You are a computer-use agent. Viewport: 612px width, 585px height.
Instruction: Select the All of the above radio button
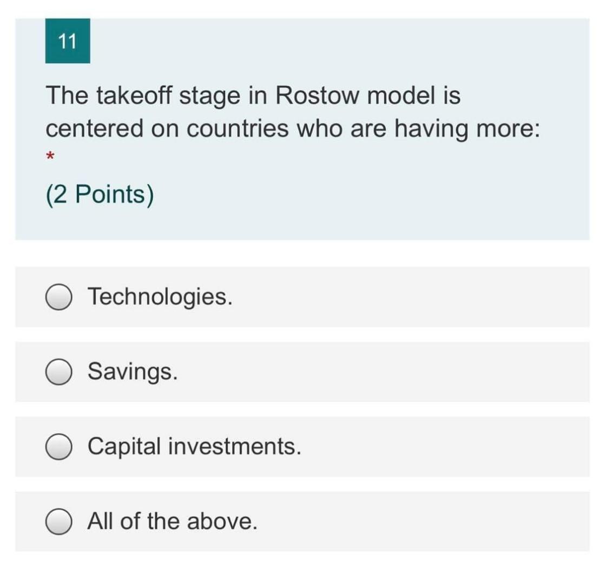coord(58,521)
